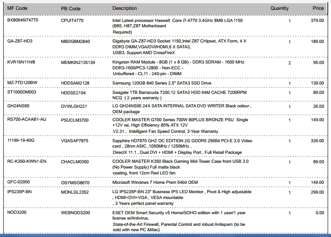The height and width of the screenshot is (237, 331).
Task: Click the PB Code column header
Action: click(71, 8)
